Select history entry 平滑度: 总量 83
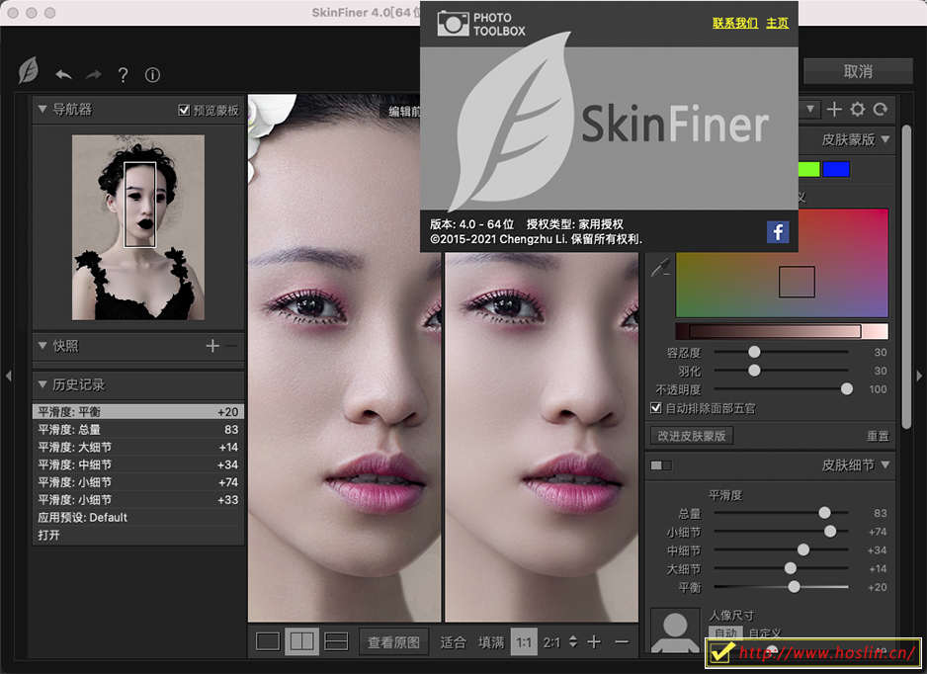The width and height of the screenshot is (927, 674). click(x=138, y=429)
